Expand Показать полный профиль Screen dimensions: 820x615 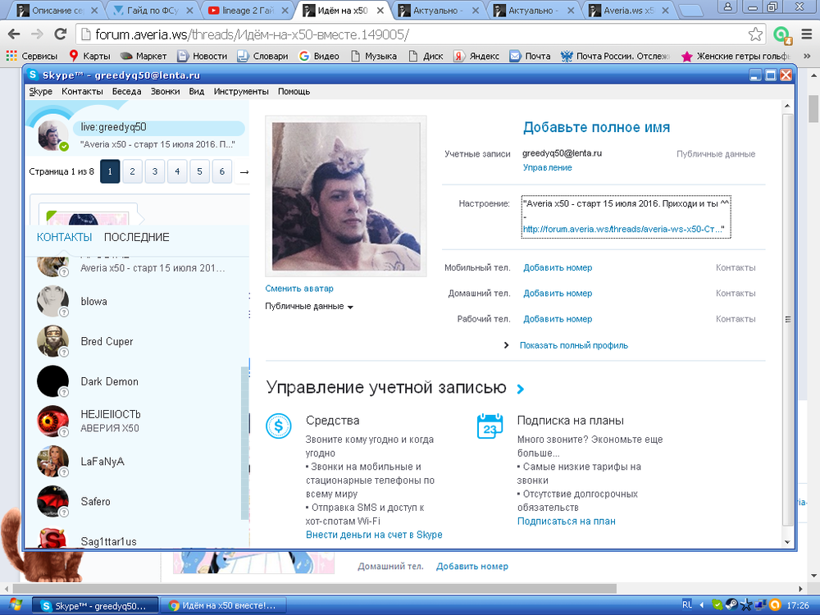click(x=573, y=345)
